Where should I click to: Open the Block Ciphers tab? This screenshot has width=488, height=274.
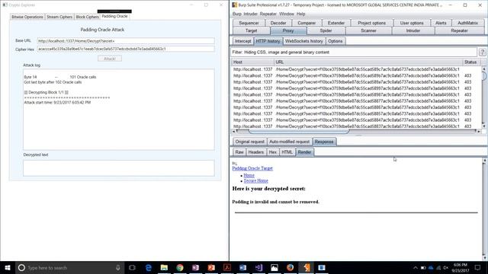[x=88, y=17]
